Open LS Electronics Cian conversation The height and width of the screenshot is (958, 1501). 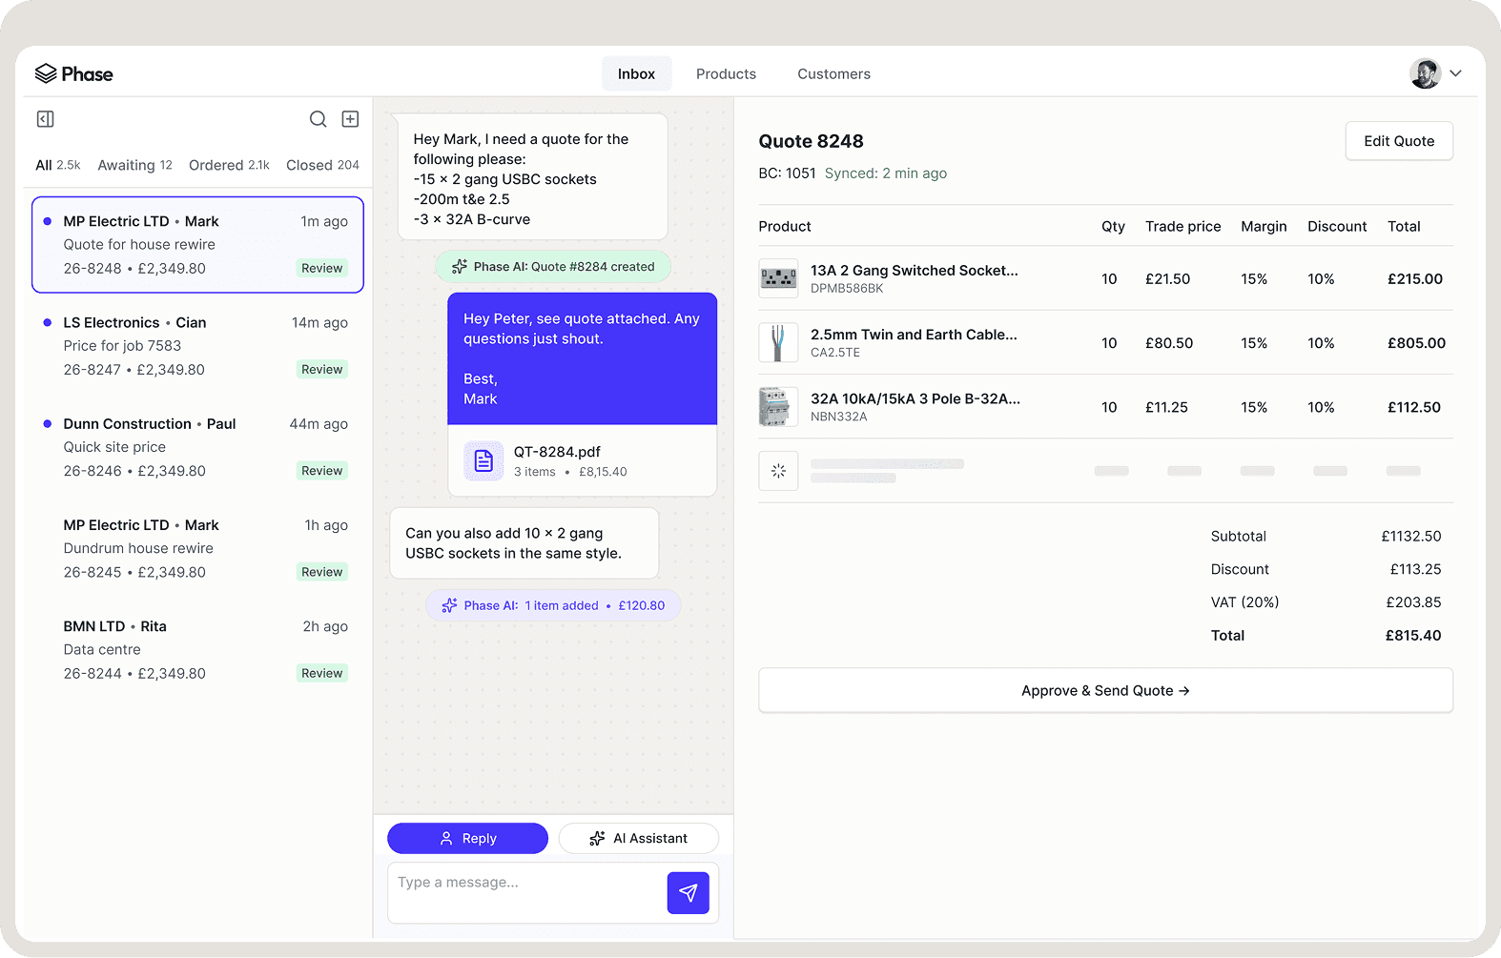pos(197,346)
